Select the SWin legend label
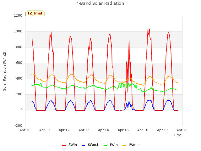Image resolution: width=201 pixels, height=151 pixels. pos(73,145)
